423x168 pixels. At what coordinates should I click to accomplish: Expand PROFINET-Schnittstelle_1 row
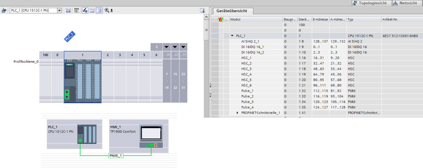(238, 113)
